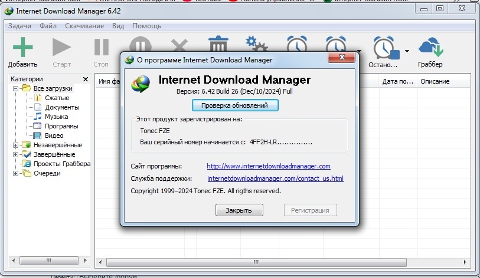Click the delete X toolbar icon

(x=179, y=45)
